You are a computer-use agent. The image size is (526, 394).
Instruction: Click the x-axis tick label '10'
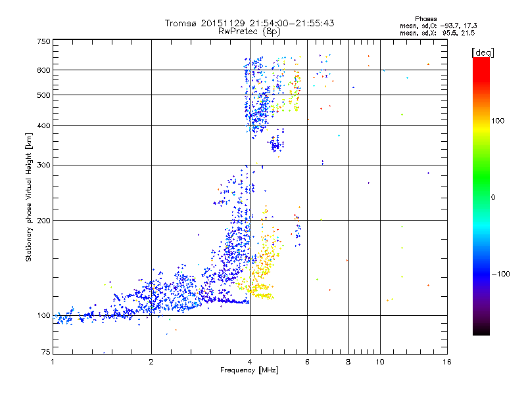[380, 362]
